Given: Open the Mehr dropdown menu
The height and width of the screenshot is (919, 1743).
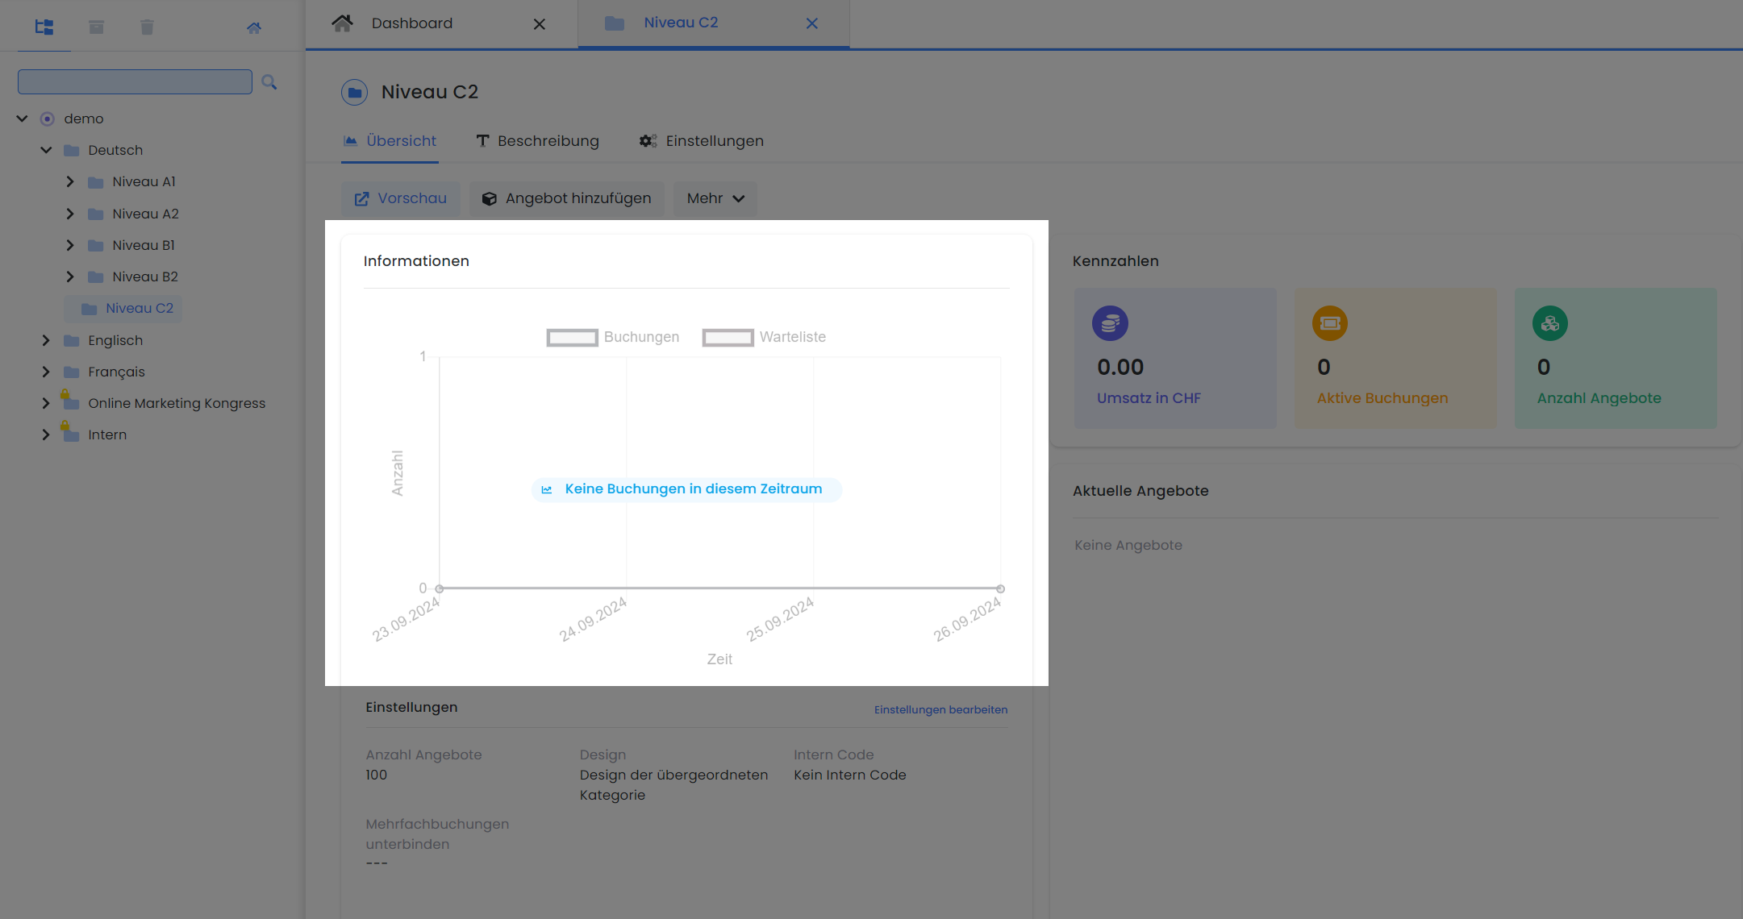Looking at the screenshot, I should tap(715, 198).
